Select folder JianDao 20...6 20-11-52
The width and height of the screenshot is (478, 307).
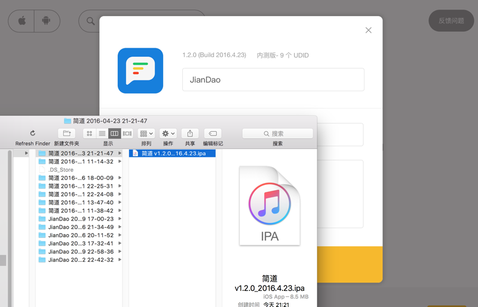coord(79,235)
